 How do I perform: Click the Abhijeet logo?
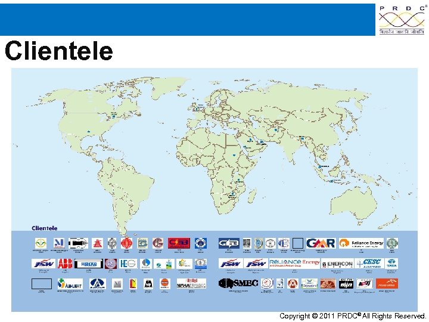pos(70,284)
